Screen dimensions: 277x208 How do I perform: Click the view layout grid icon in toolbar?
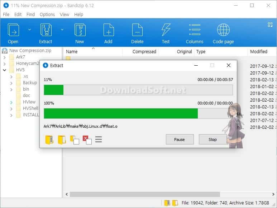click(x=270, y=25)
